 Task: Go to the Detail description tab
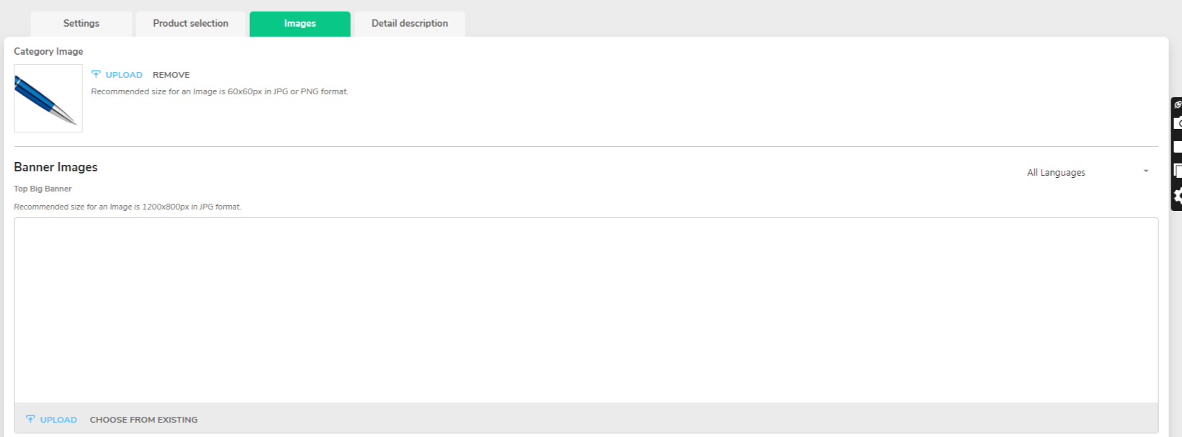tap(410, 24)
